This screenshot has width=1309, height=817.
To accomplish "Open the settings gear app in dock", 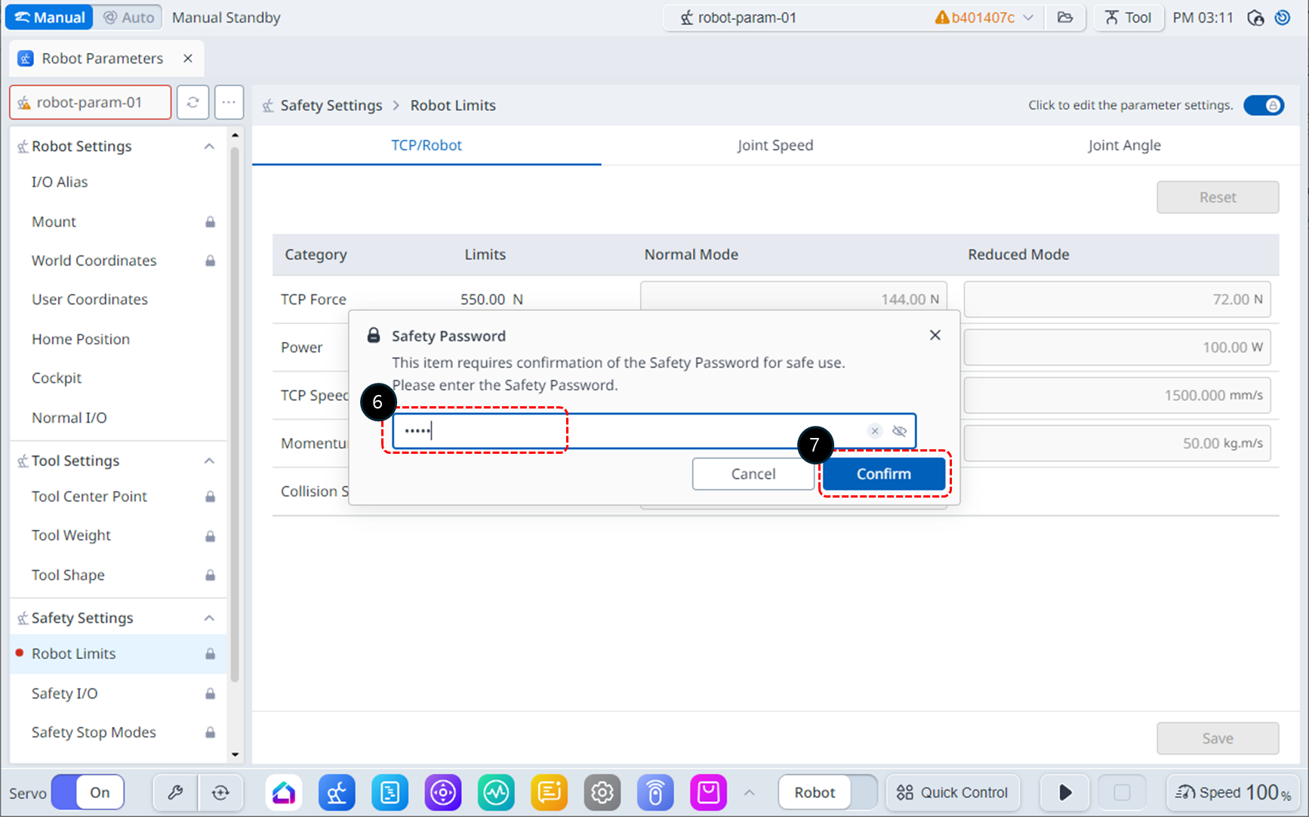I will coord(602,792).
